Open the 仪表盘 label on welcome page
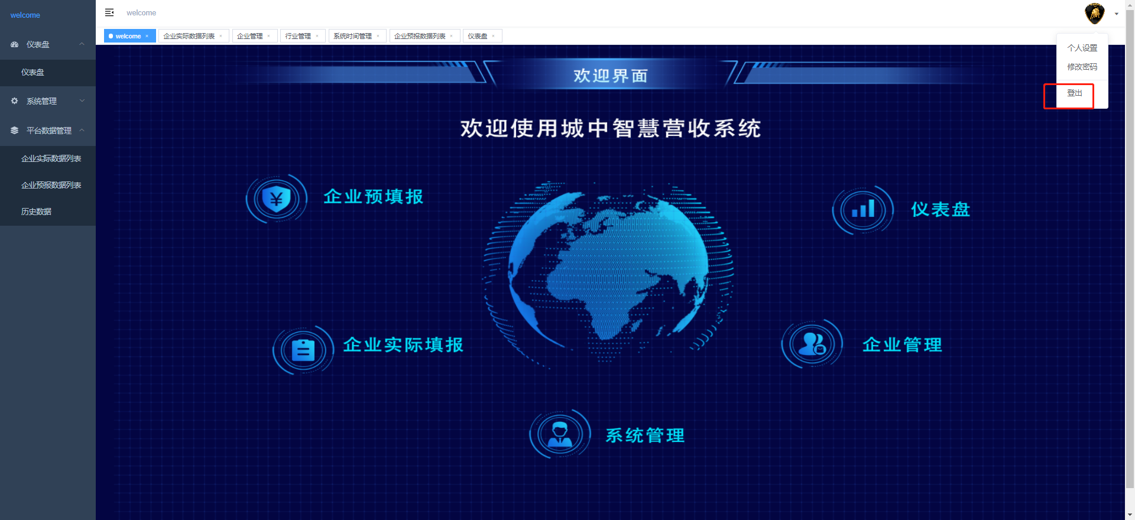Image resolution: width=1135 pixels, height=520 pixels. pyautogui.click(x=941, y=210)
